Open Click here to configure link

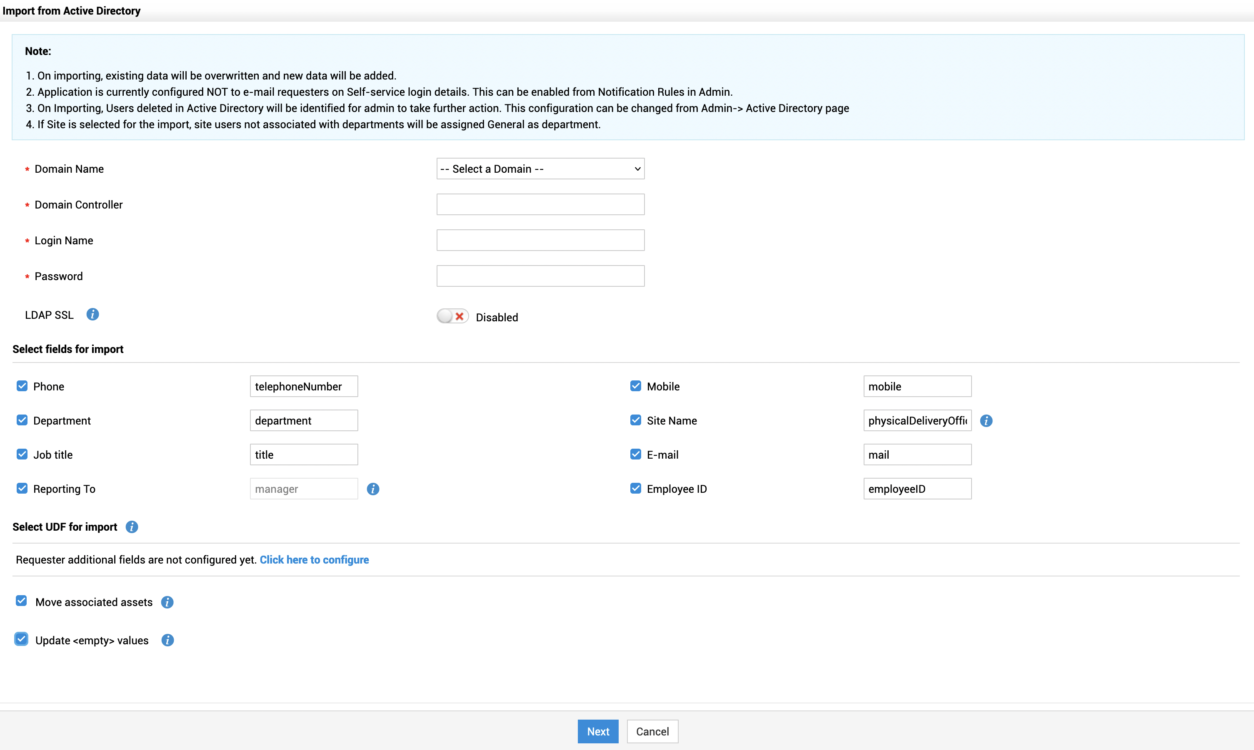(314, 559)
